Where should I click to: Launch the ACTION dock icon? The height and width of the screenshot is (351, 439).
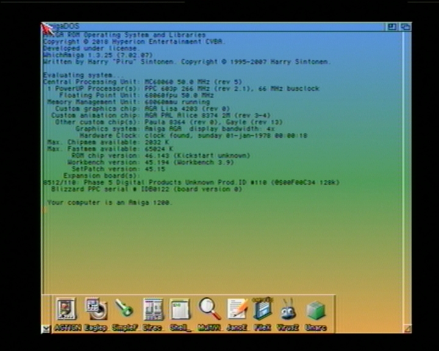(x=65, y=310)
